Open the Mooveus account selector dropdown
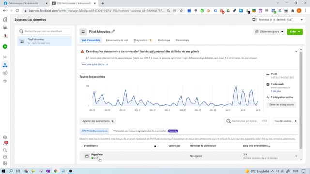 (278, 20)
